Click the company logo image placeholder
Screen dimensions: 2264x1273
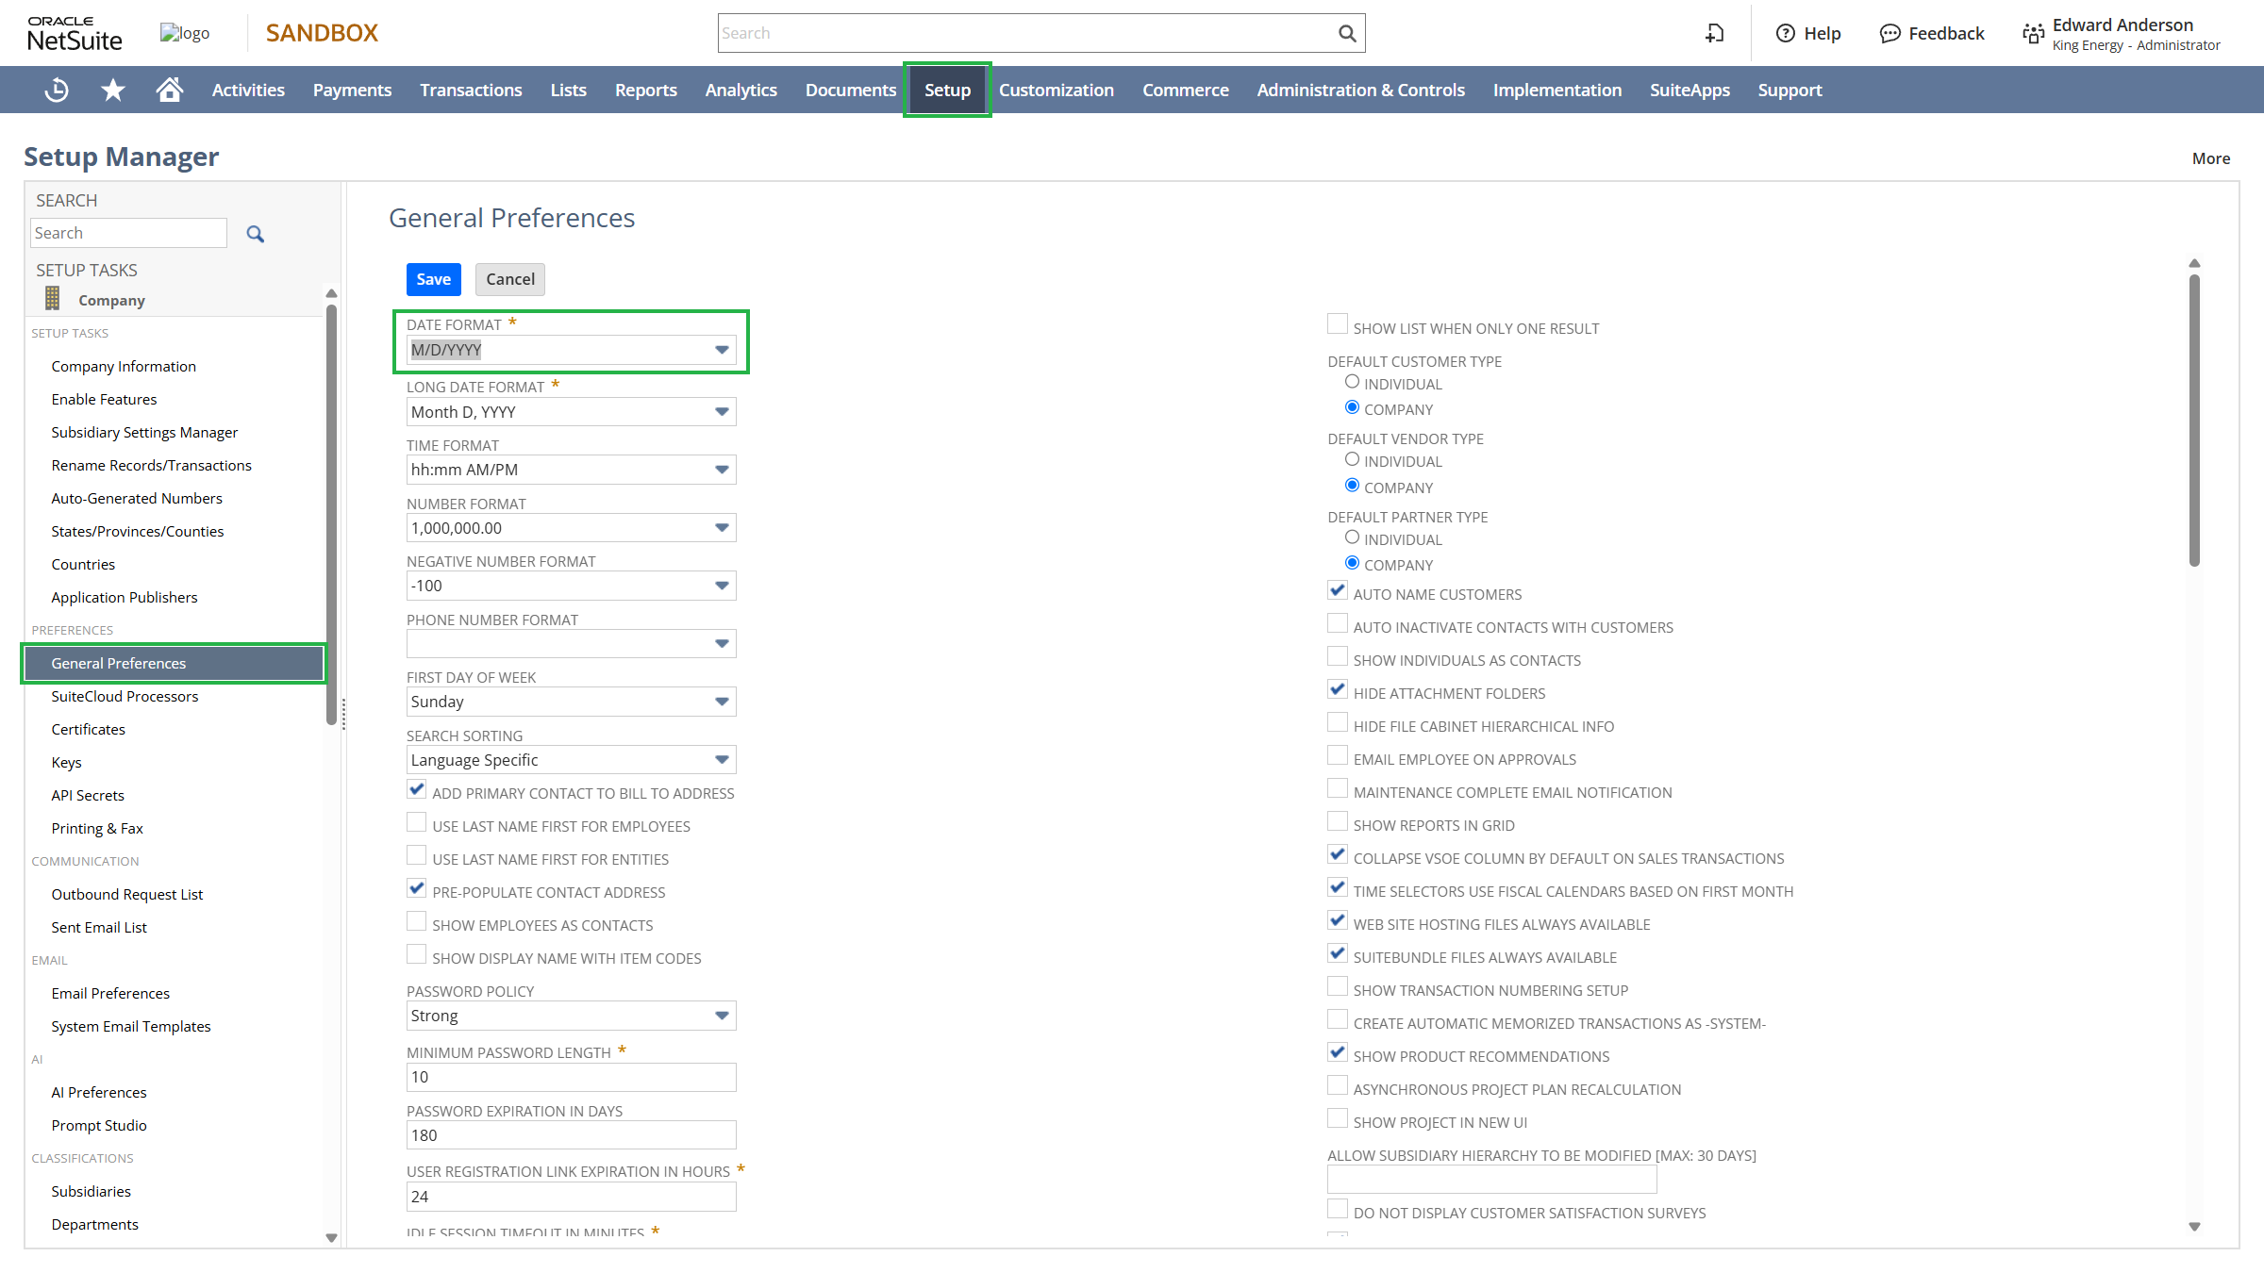tap(185, 33)
